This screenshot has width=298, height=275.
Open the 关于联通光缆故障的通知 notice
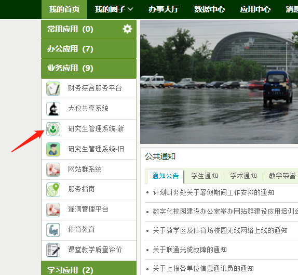189,250
